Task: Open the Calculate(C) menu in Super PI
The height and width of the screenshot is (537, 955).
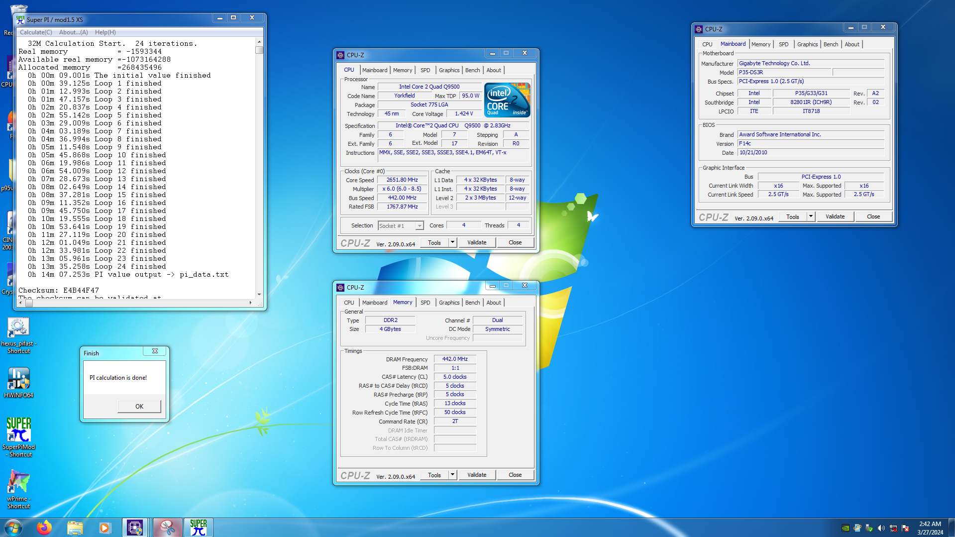Action: [36, 32]
